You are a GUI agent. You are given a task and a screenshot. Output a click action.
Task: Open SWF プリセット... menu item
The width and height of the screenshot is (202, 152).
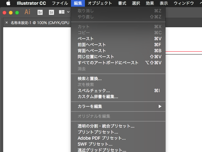118,144
